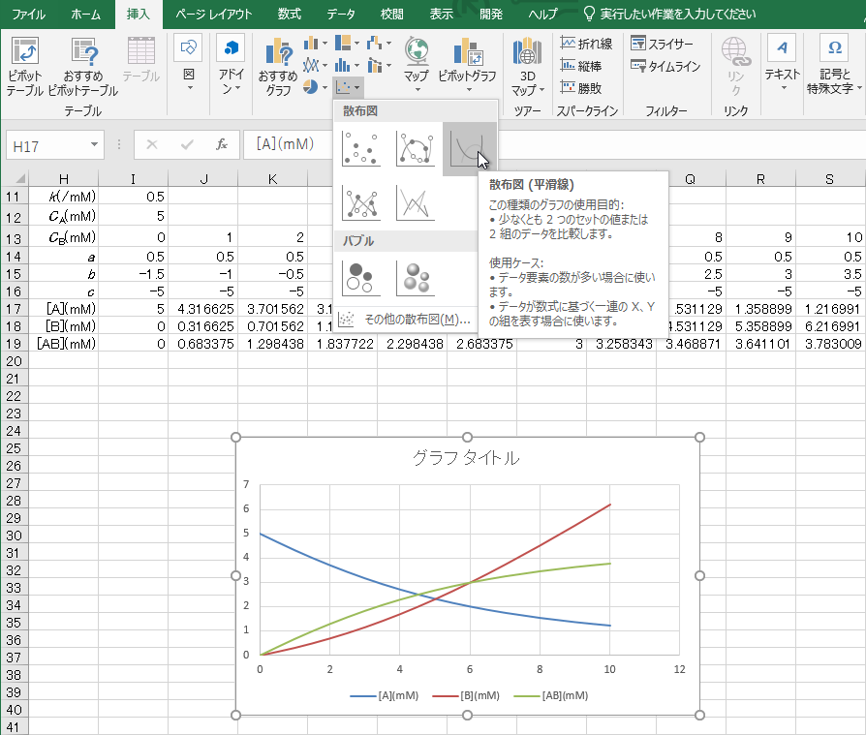Choose scatter with straight lines only
866x735 pixels.
coord(415,202)
